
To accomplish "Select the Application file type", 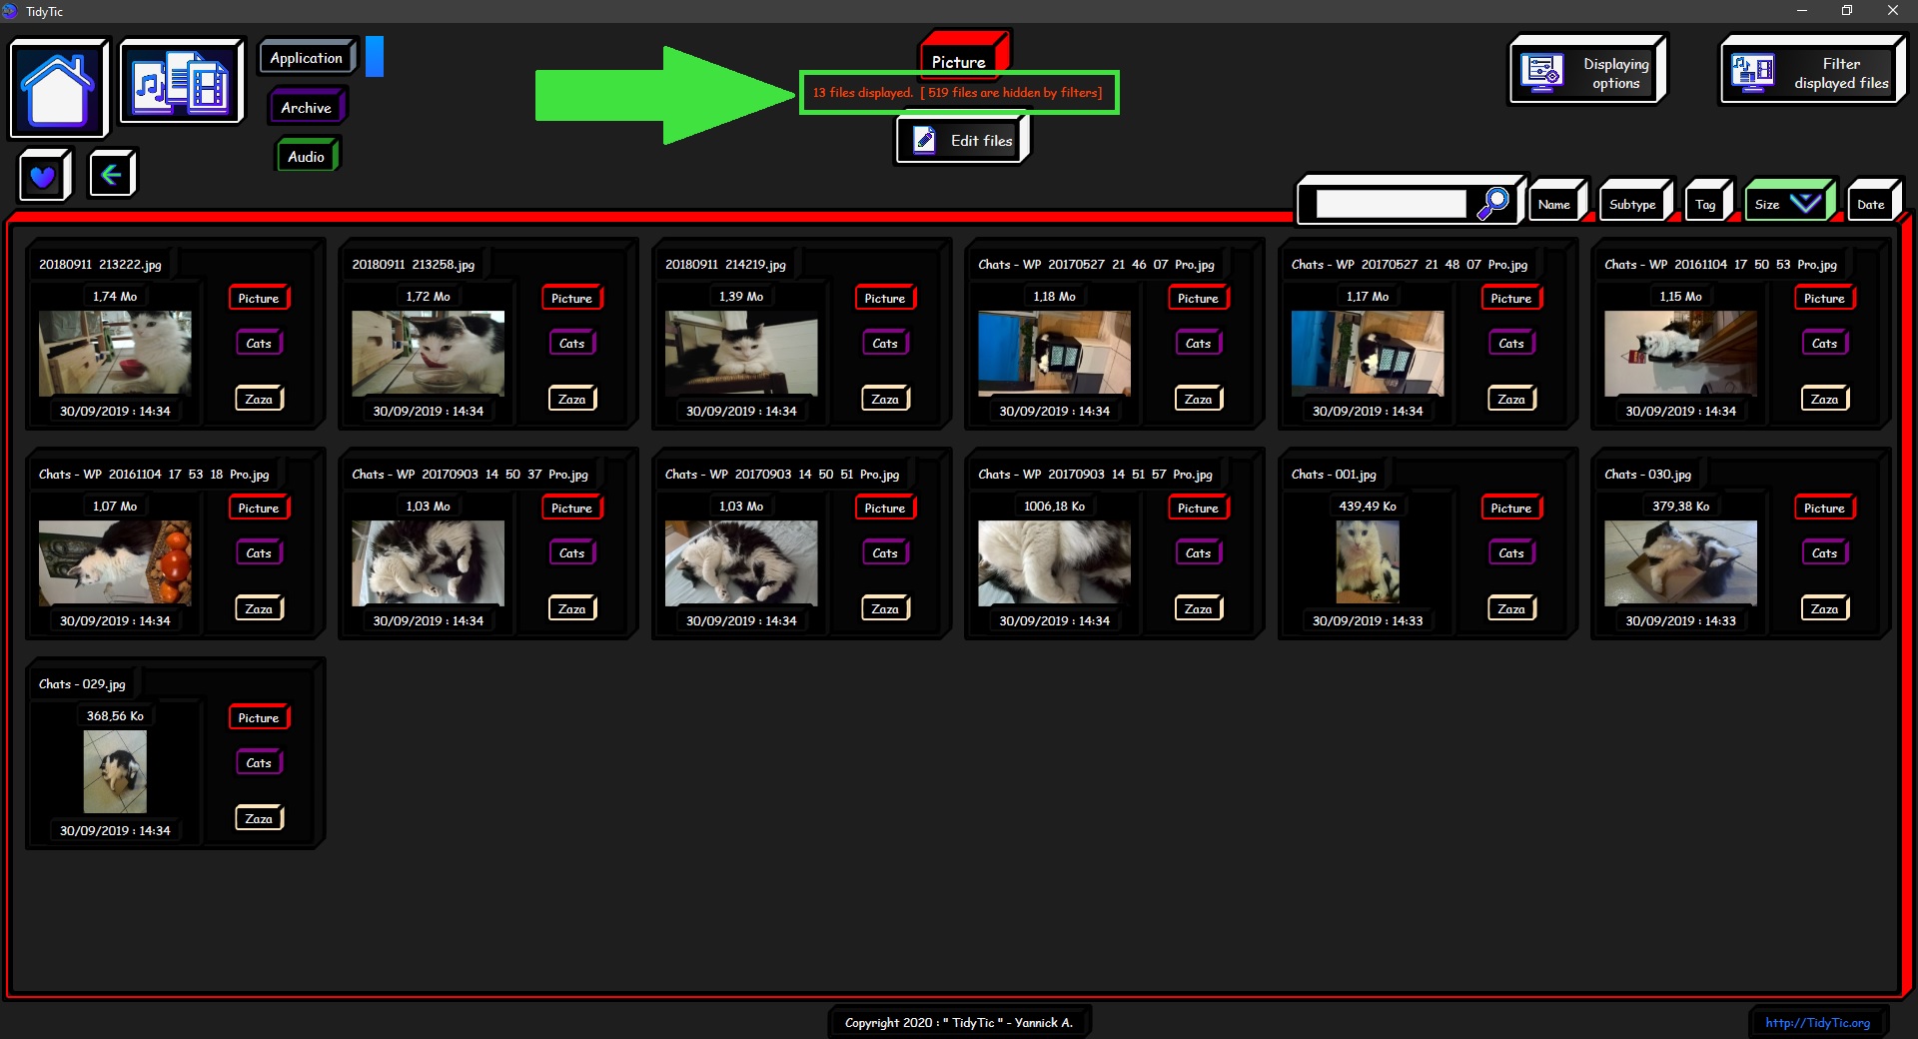I will point(306,58).
